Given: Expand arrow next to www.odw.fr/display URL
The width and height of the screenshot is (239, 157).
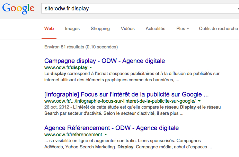Looking at the screenshot, I should pyautogui.click(x=91, y=67).
